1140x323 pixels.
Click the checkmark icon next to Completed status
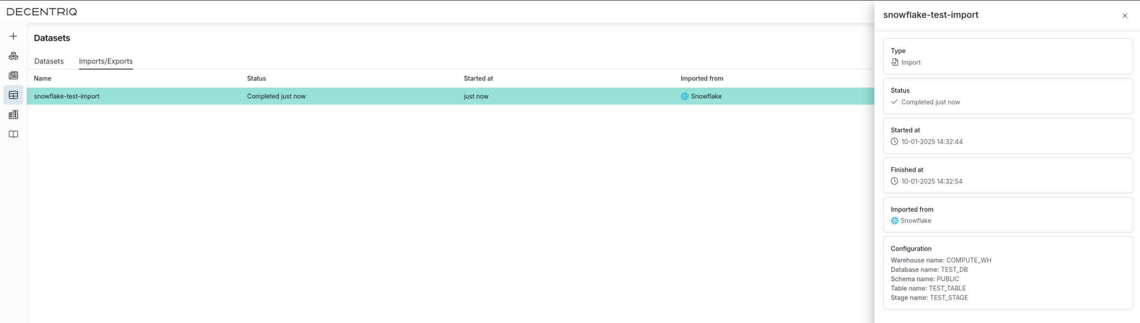click(x=894, y=102)
